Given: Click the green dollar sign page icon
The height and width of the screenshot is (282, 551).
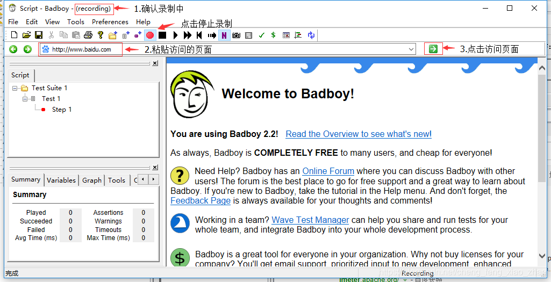Looking at the screenshot, I should click(180, 258).
